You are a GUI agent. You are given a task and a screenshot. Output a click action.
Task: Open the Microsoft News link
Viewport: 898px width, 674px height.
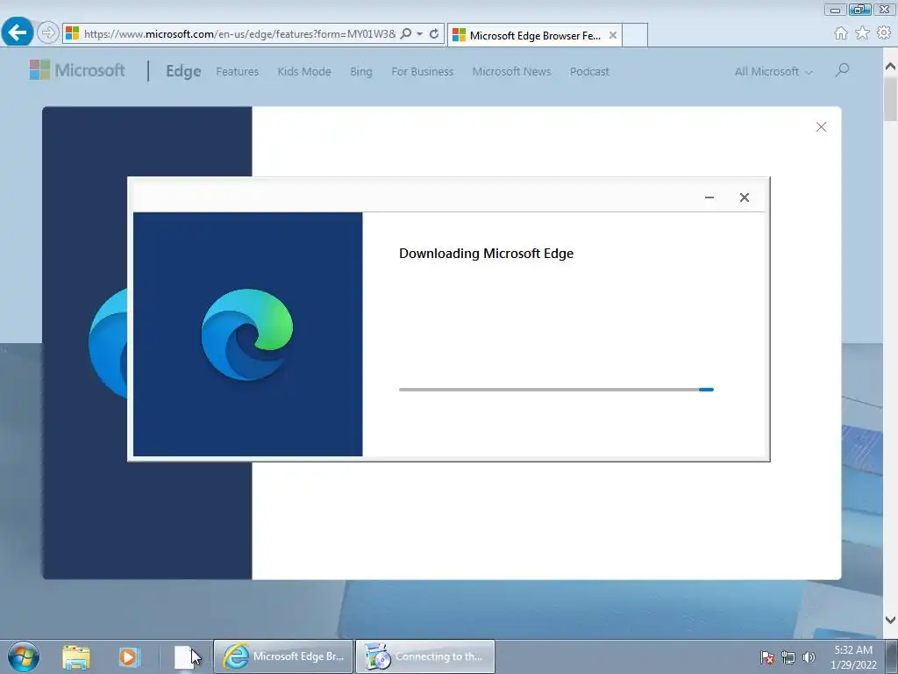511,72
